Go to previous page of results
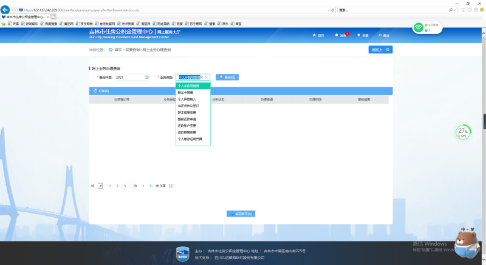 117,186
